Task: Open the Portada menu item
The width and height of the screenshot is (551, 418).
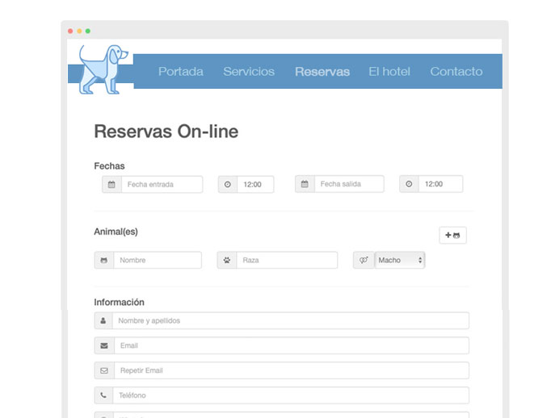Action: [181, 72]
